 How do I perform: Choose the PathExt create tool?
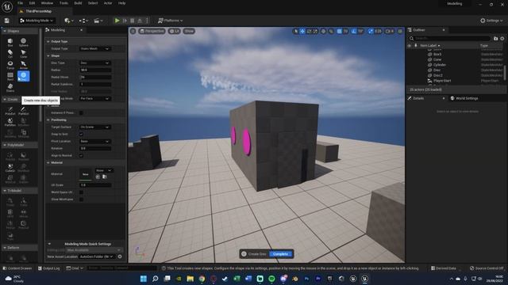click(x=23, y=111)
